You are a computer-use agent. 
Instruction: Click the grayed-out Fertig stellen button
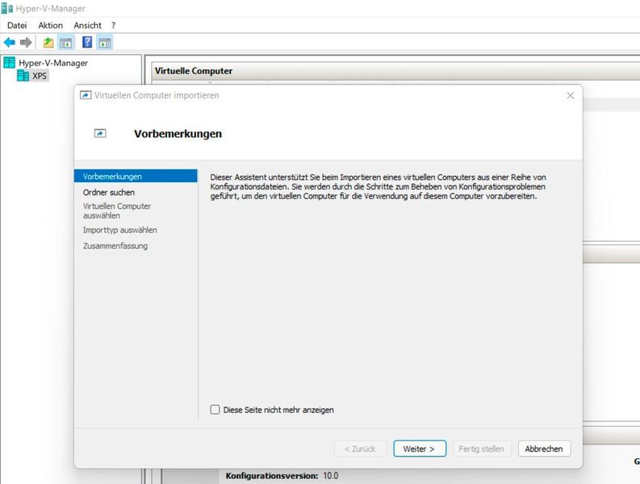click(x=481, y=449)
